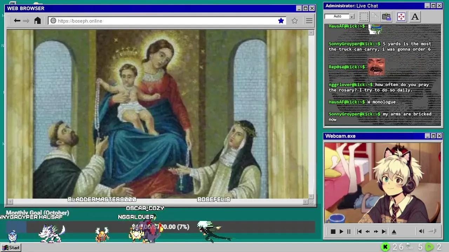Viewport: 449px width, 252px height.
Task: Click the copy pages icon in Live Chat
Action: pyautogui.click(x=375, y=16)
